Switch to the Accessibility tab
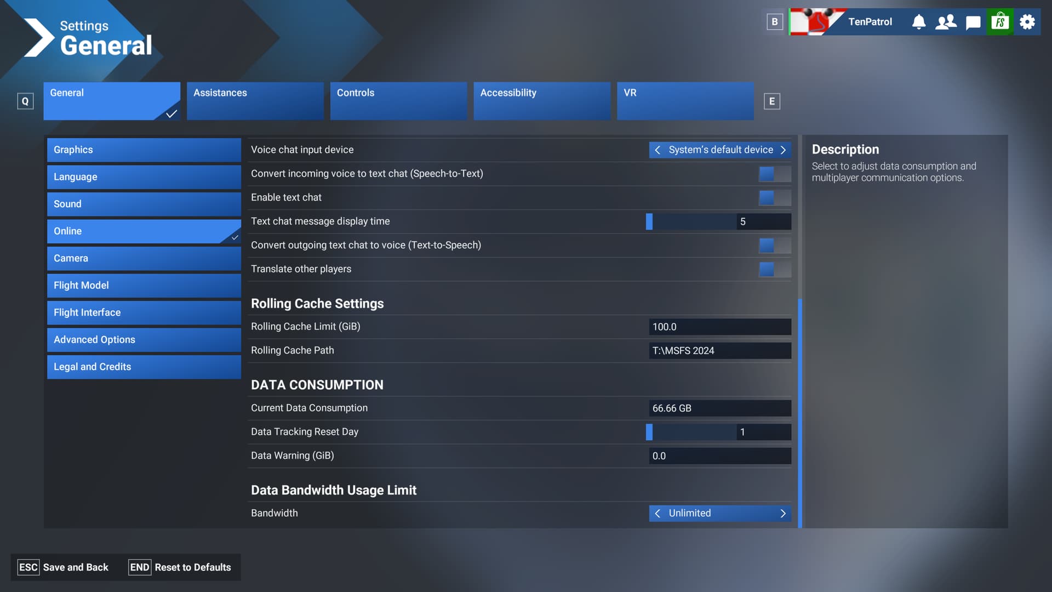This screenshot has width=1052, height=592. tap(542, 101)
